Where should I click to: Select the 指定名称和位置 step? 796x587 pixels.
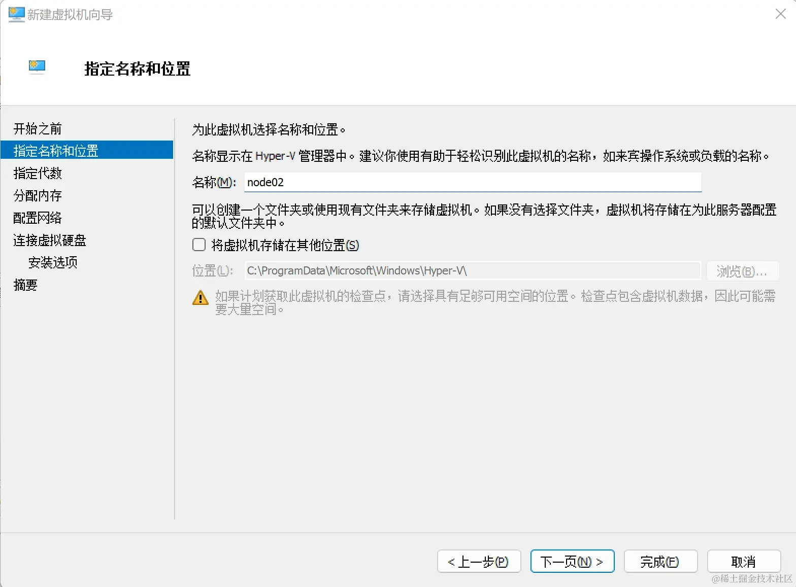coord(87,151)
